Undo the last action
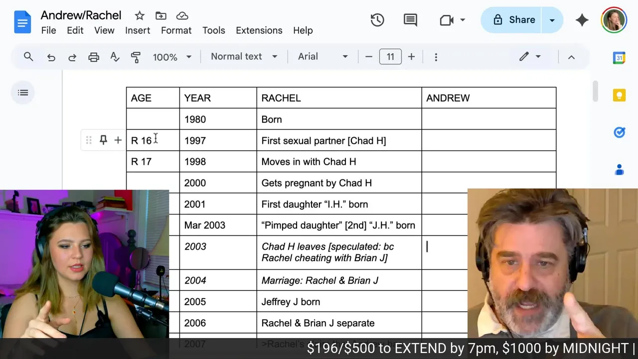Image resolution: width=638 pixels, height=359 pixels. 51,57
